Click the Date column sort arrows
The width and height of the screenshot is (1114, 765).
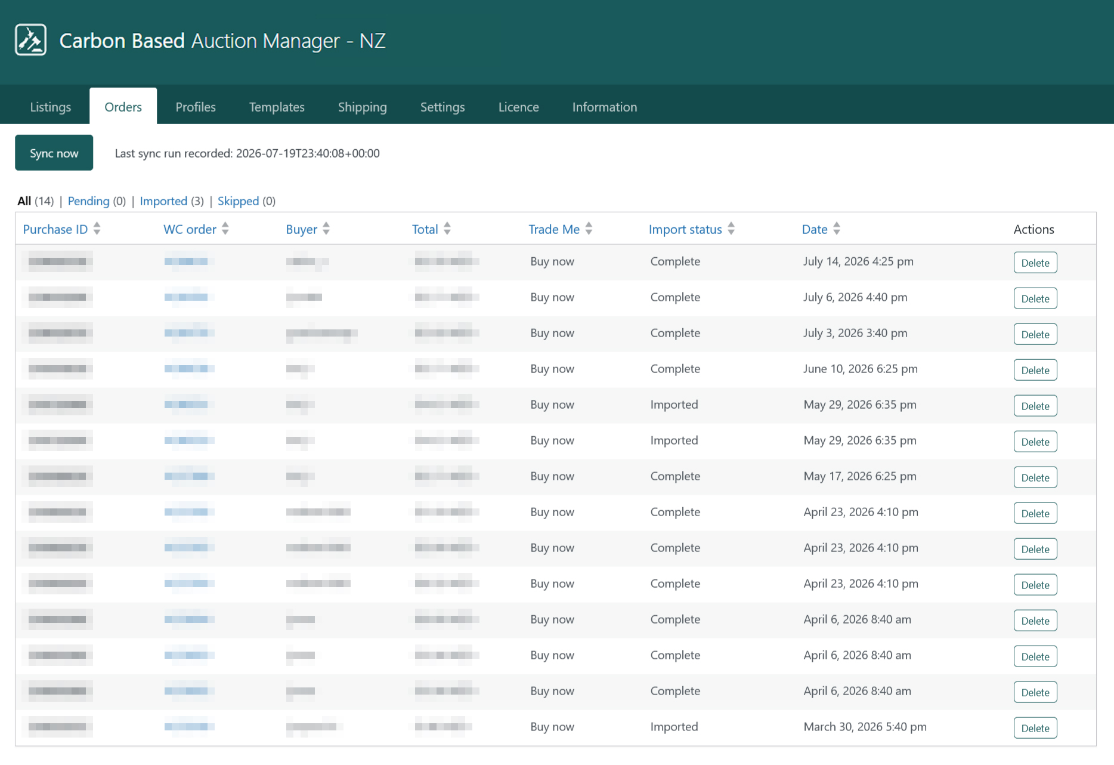(x=836, y=229)
